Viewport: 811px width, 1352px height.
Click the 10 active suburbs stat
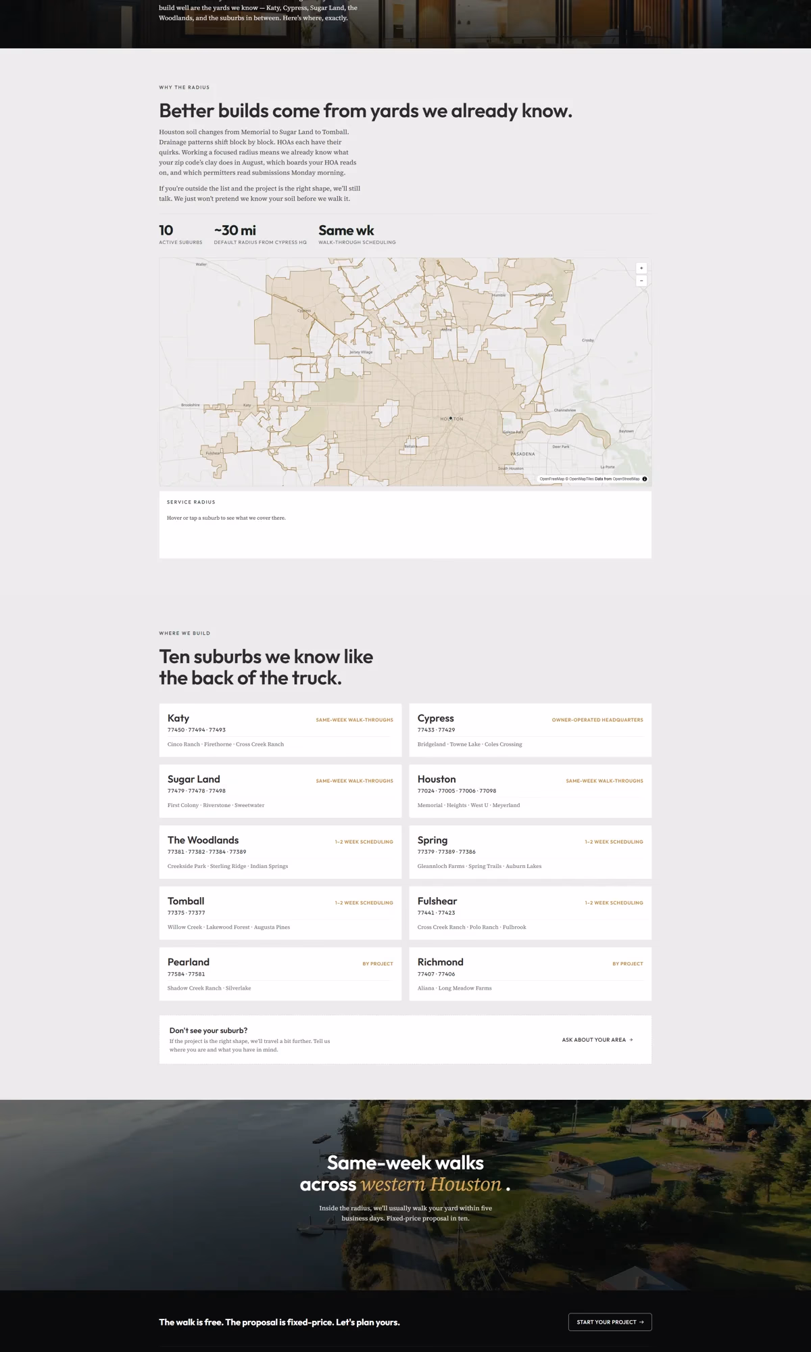click(180, 234)
